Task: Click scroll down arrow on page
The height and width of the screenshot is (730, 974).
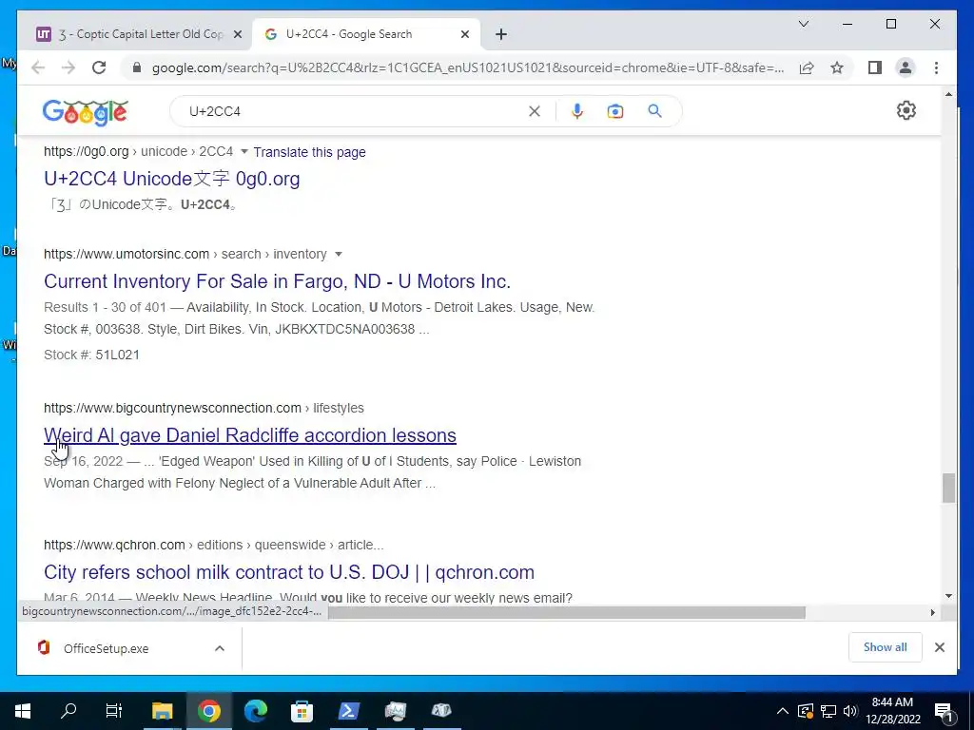Action: [x=948, y=596]
